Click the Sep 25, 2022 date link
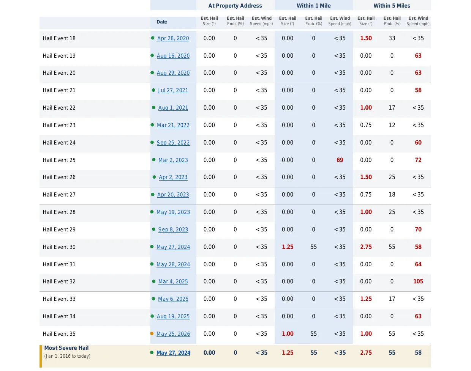The width and height of the screenshot is (471, 371). point(173,143)
